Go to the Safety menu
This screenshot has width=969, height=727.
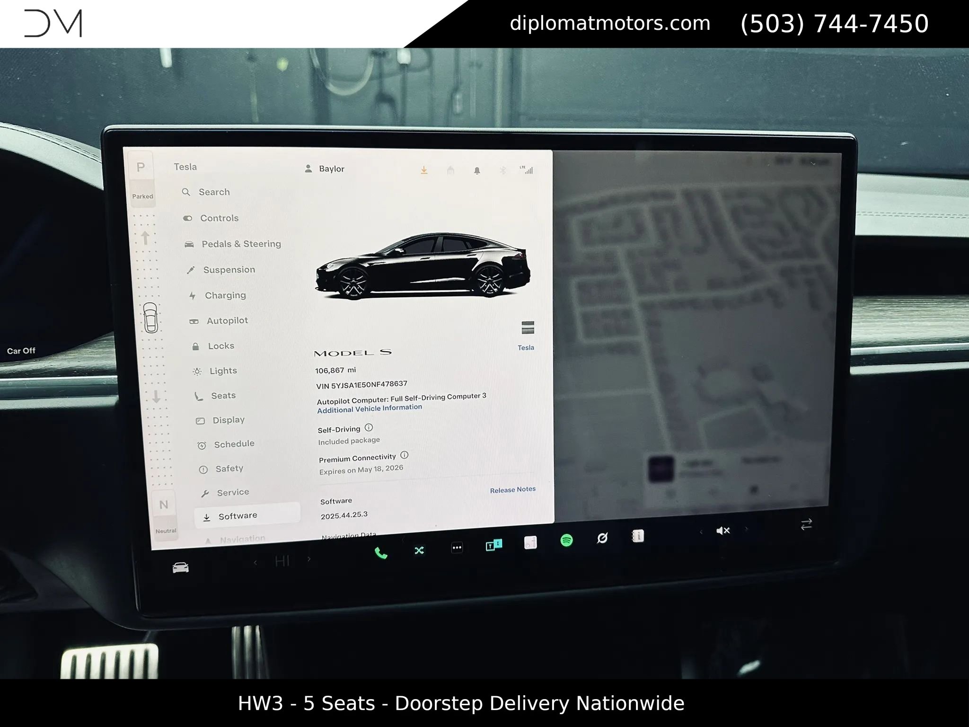[x=221, y=469]
